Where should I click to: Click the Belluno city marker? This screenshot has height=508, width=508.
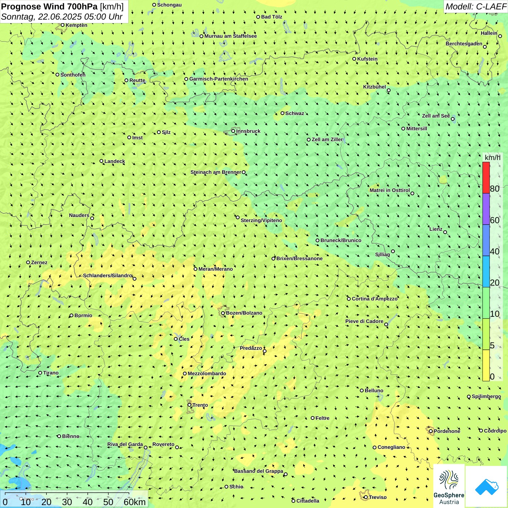(x=361, y=390)
